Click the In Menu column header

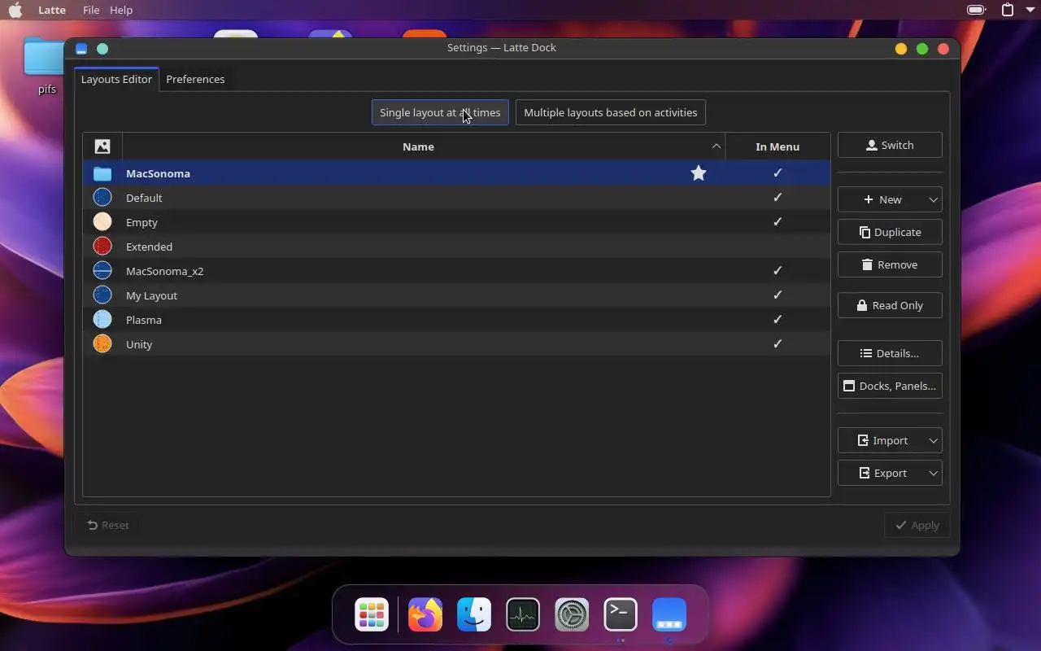(x=777, y=146)
